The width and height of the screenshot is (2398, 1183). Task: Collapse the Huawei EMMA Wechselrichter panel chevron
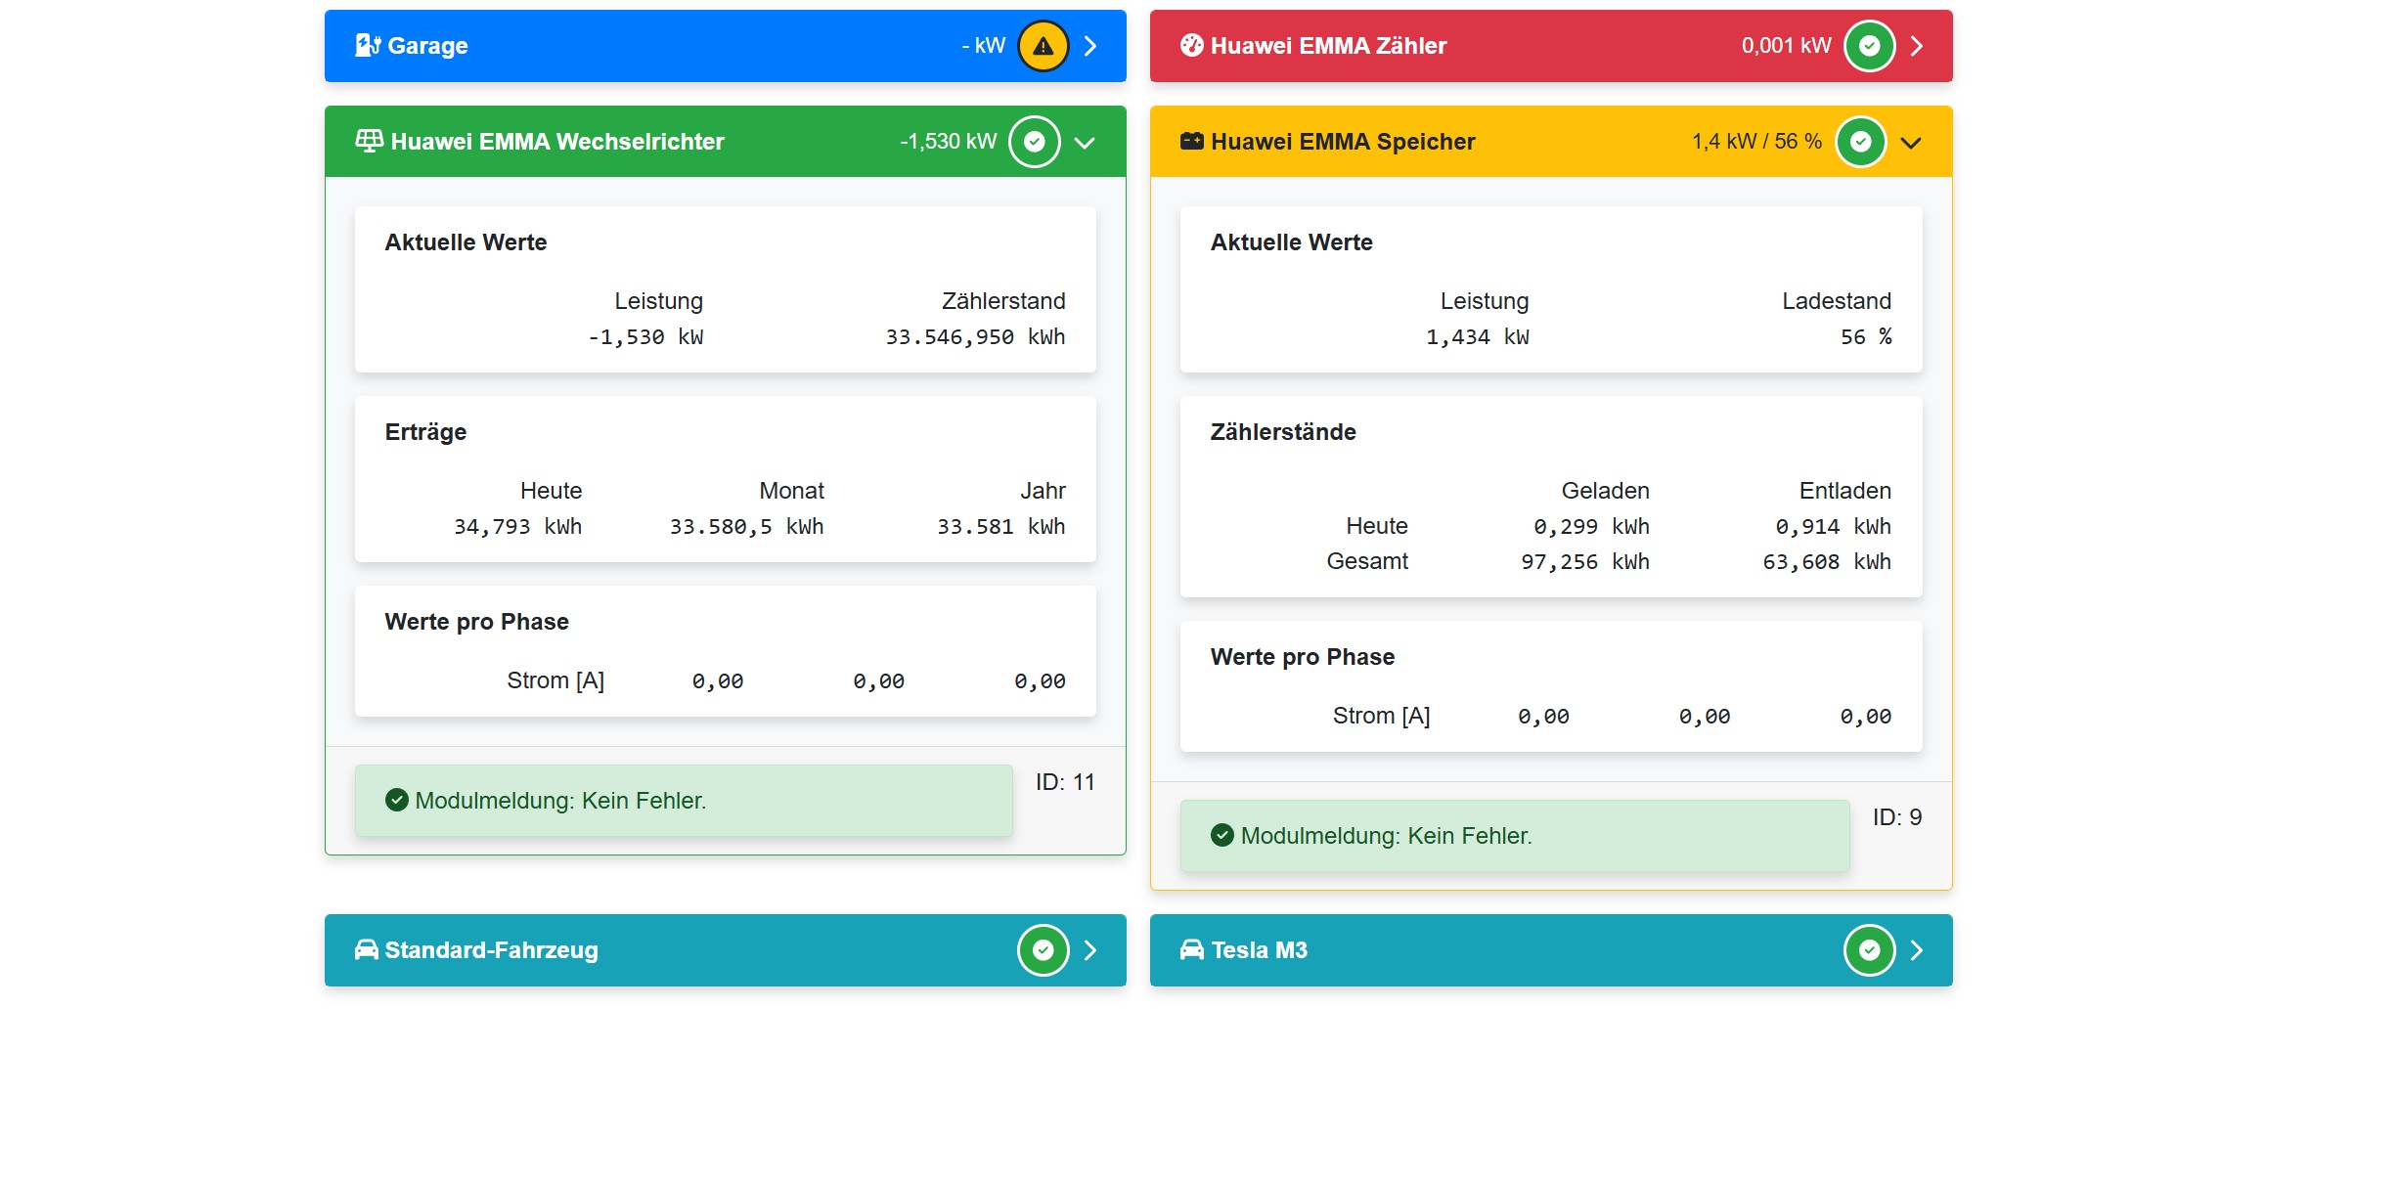(1084, 143)
